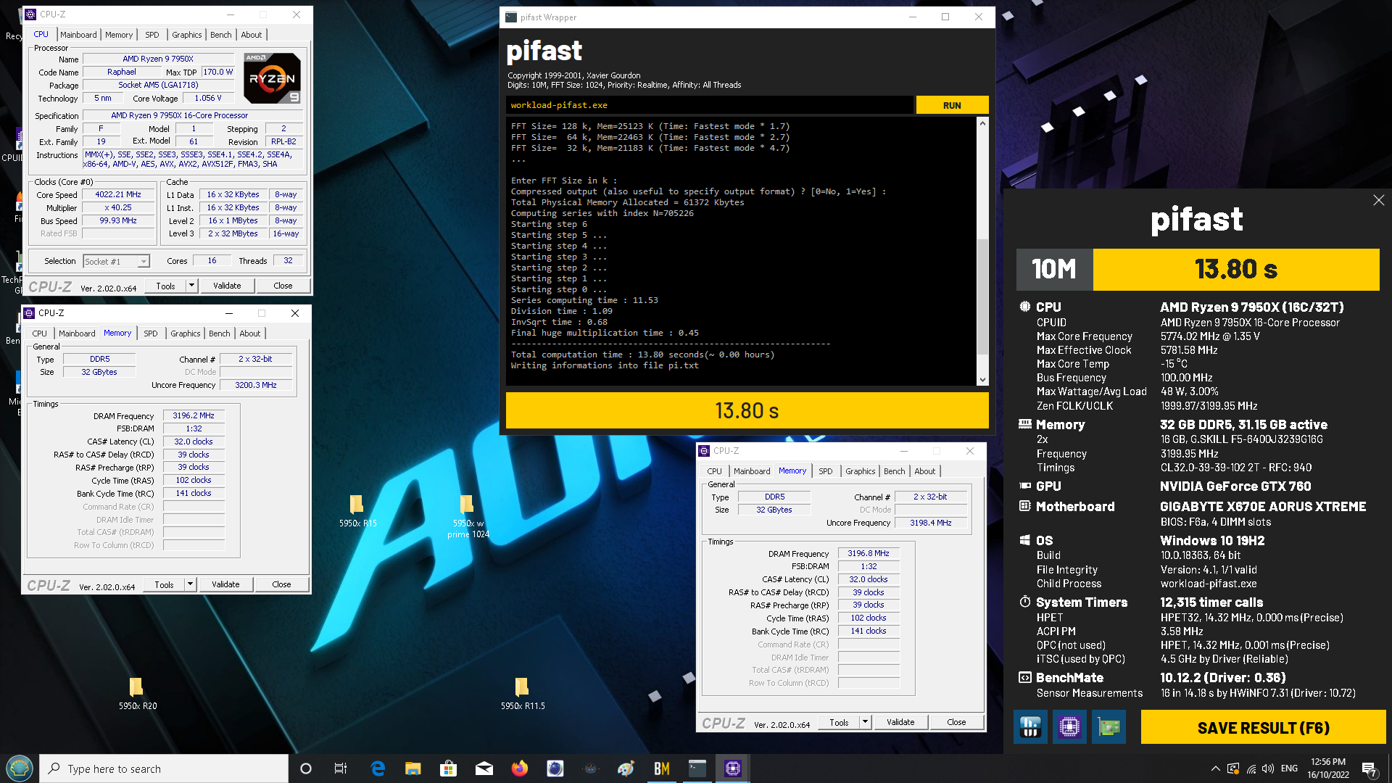This screenshot has height=783, width=1392.
Task: Click the pifast console vertical scrollbar thumb
Action: [x=982, y=296]
